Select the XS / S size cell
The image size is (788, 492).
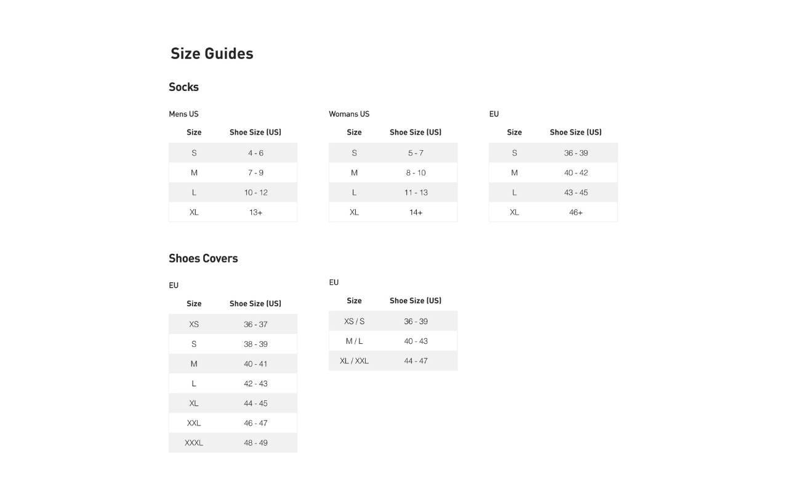(x=354, y=322)
